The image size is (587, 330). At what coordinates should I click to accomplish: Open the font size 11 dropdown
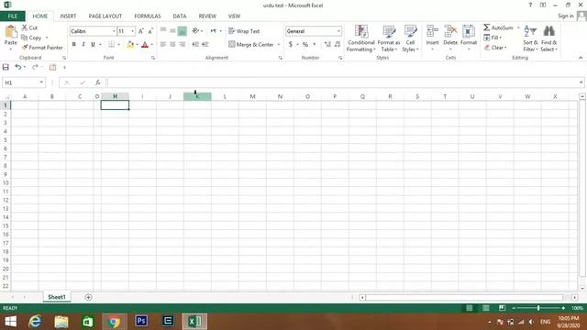[x=132, y=31]
